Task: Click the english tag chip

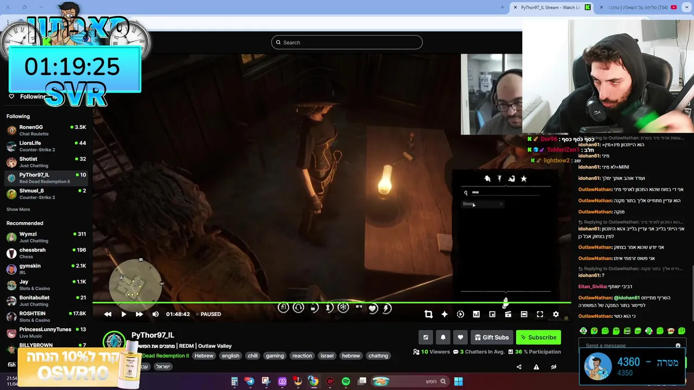Action: tap(230, 356)
